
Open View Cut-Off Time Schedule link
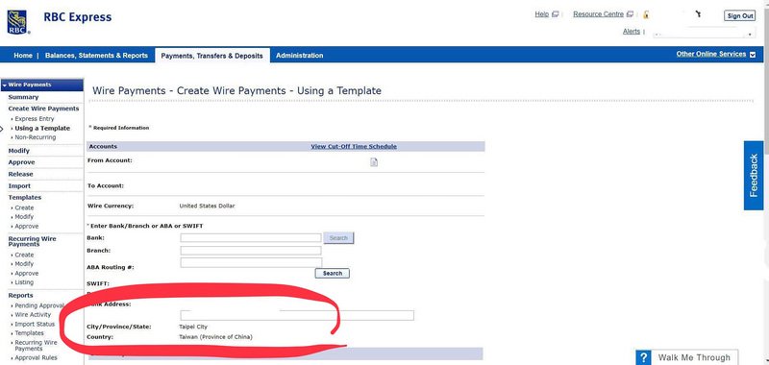(354, 147)
